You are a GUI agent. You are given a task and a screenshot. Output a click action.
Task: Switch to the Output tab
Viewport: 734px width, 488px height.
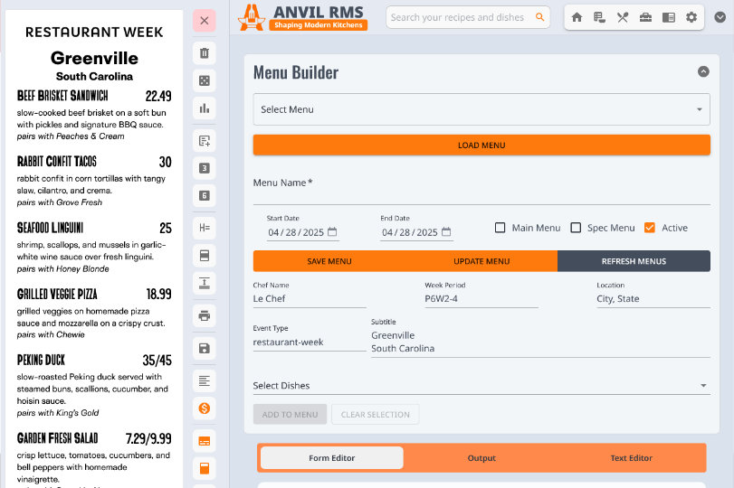coord(481,458)
